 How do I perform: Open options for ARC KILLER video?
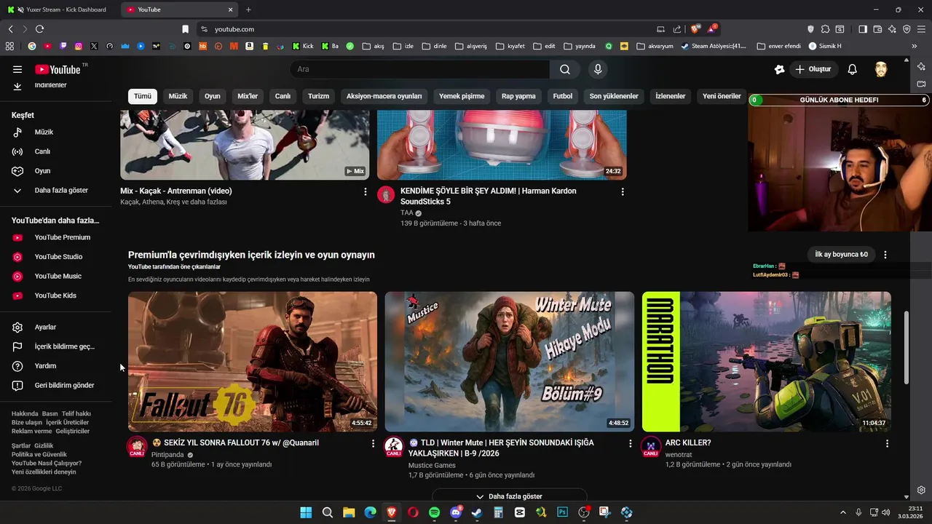[887, 443]
